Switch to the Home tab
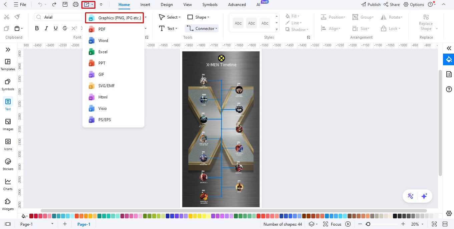454x229 pixels. (x=124, y=5)
